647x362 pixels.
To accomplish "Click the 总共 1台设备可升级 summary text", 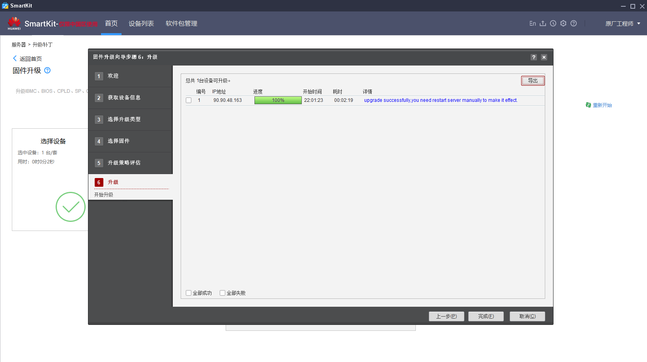I will [208, 81].
